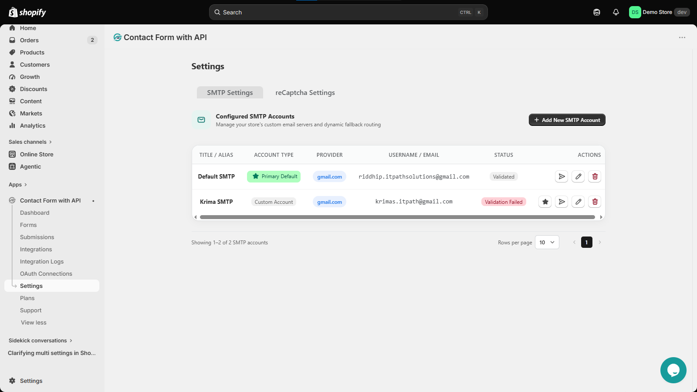Send test email for Krima SMTP

pyautogui.click(x=562, y=202)
